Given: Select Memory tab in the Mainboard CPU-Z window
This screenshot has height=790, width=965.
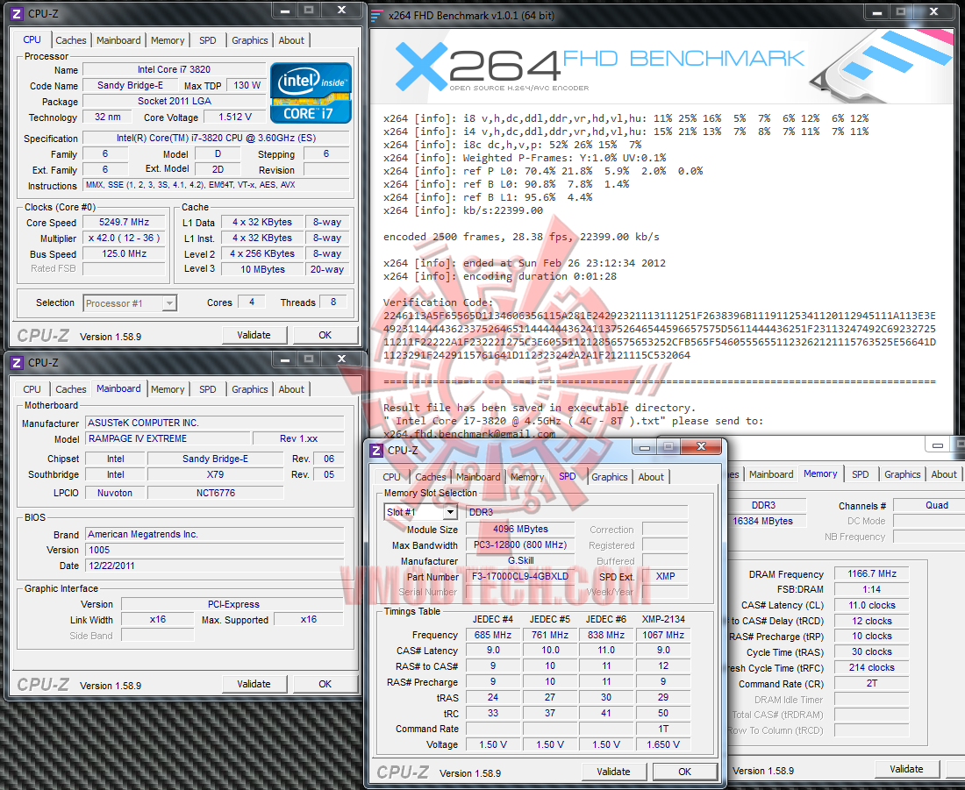Looking at the screenshot, I should [168, 388].
